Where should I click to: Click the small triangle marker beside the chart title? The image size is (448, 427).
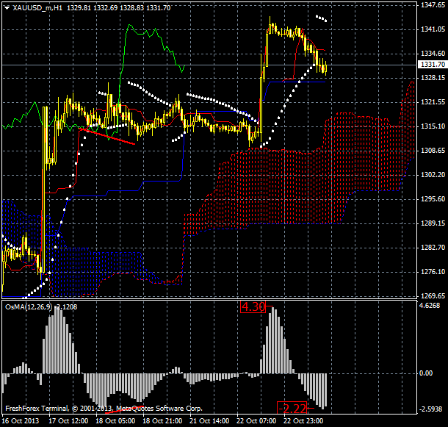(x=6, y=7)
